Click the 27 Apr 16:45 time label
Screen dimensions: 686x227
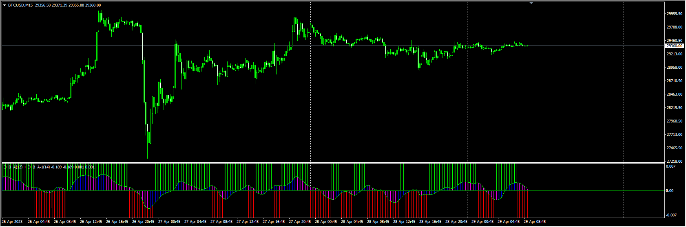[274, 222]
